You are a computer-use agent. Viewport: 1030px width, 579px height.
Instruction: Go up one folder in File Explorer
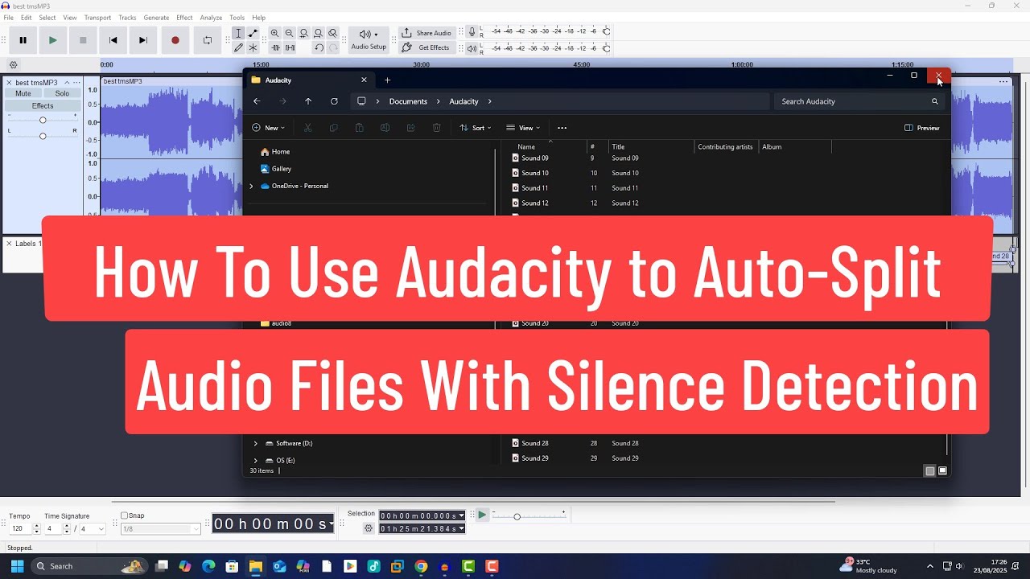click(x=308, y=101)
